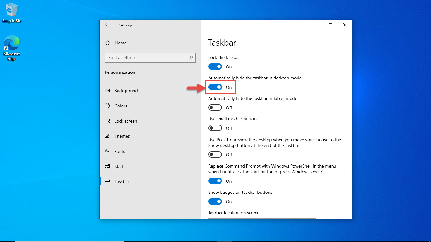Disable Replace Command Prompt with Windows PowerShell

(215, 181)
